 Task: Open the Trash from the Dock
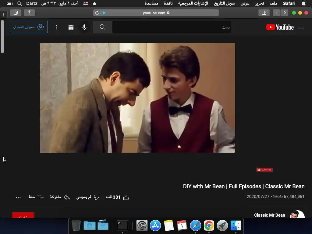pos(76,225)
